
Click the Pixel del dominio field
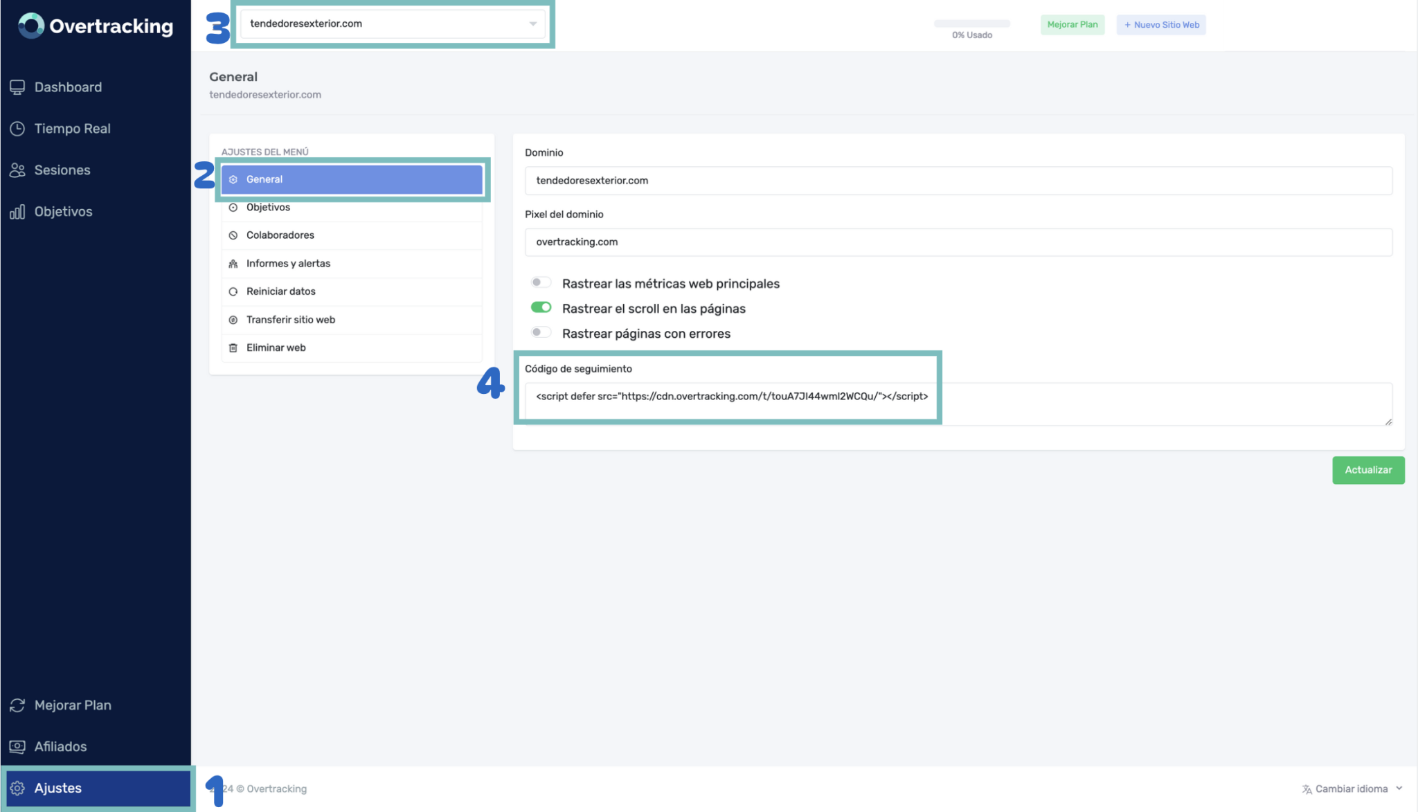coord(958,242)
